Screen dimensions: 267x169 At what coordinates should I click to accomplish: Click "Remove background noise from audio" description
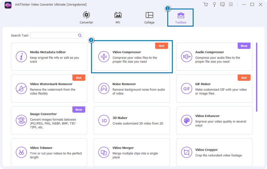[139, 91]
